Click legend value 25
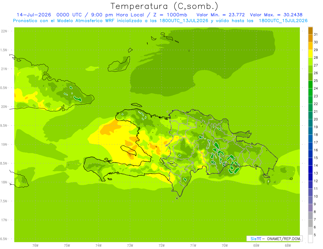 point(316,81)
